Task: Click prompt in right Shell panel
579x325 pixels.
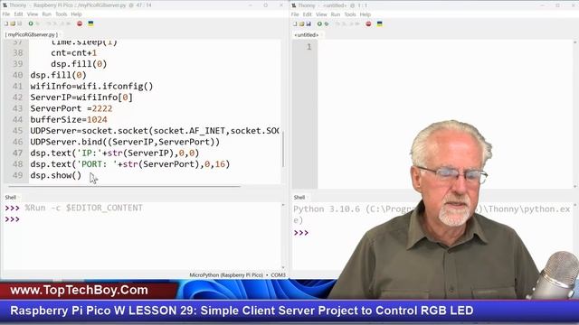Action: pos(301,233)
